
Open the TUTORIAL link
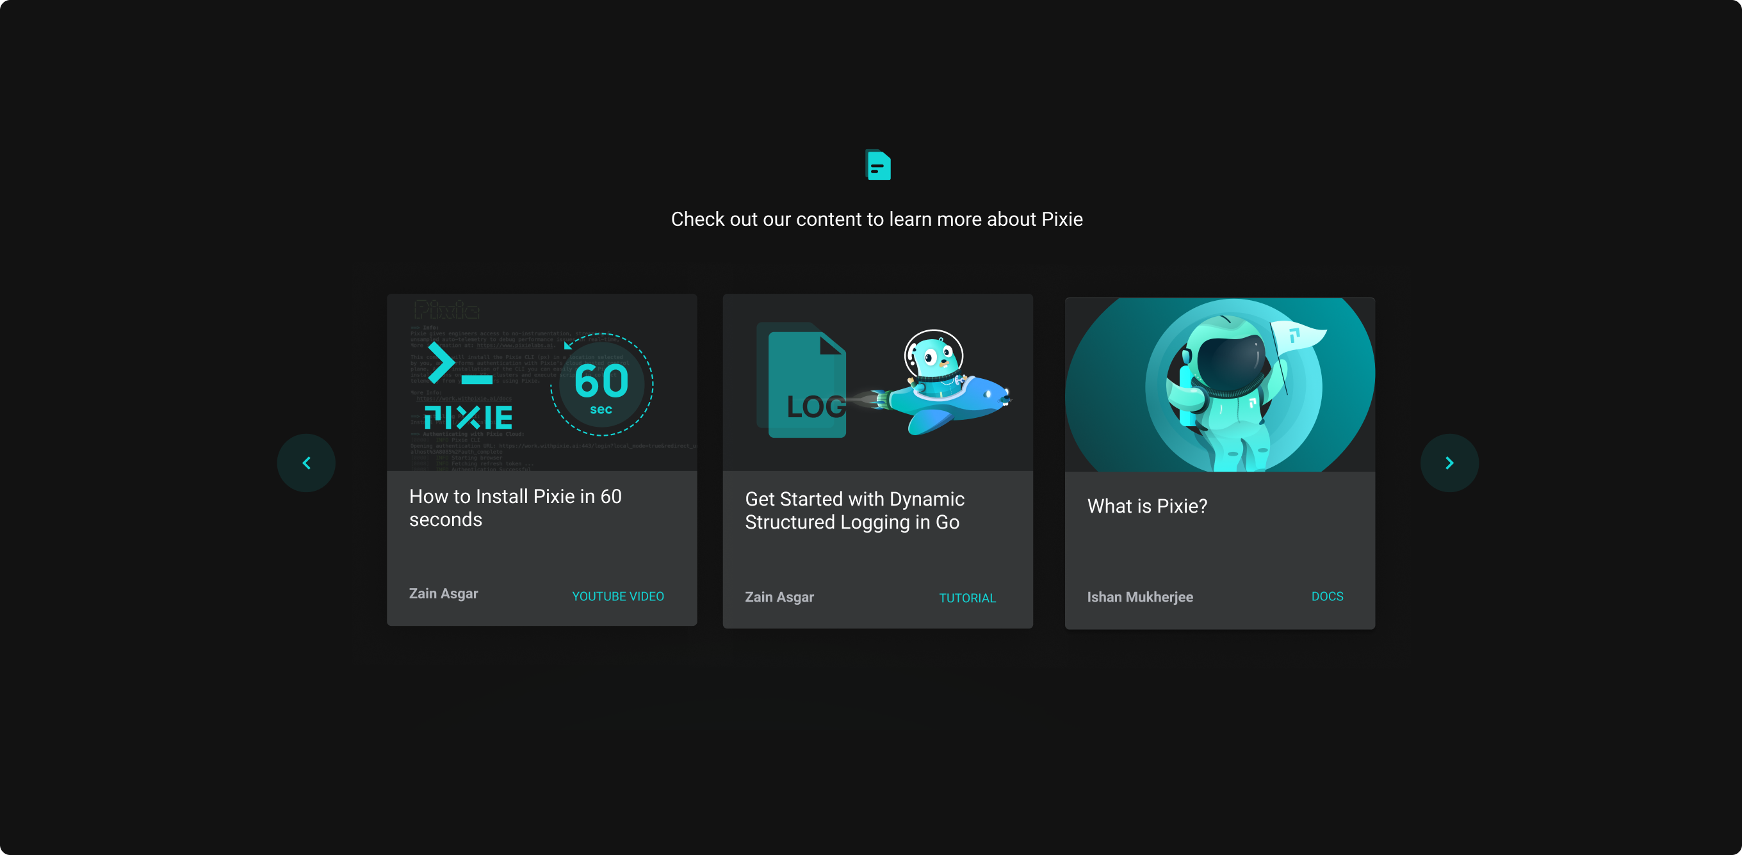click(x=967, y=598)
